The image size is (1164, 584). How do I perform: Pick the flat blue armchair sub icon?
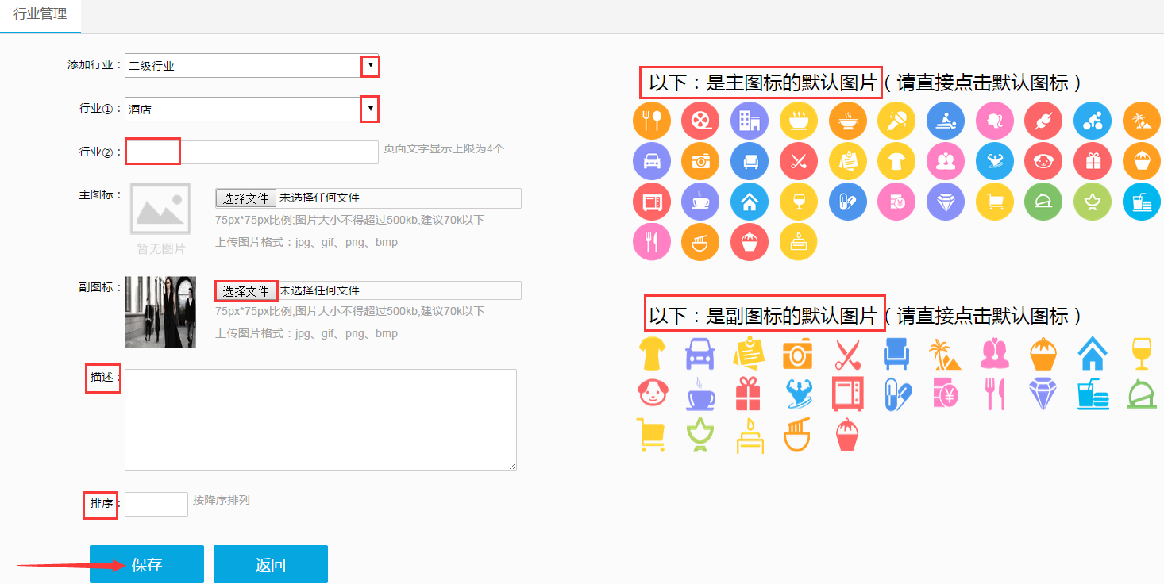(x=896, y=354)
